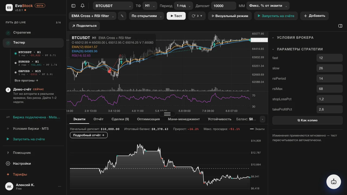Select the GBPUSD · M15 run

[38, 73]
